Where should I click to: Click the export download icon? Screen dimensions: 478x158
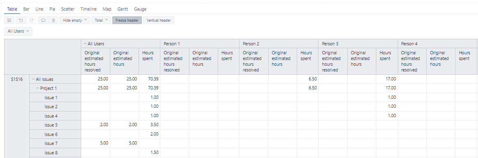coord(53,20)
